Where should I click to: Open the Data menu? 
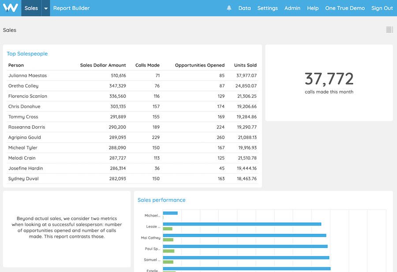pos(244,8)
